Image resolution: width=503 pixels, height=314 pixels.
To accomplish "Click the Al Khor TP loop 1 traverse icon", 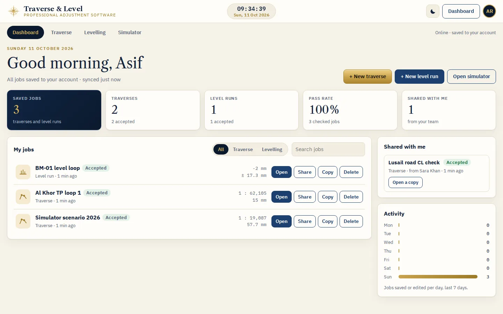I will click(x=23, y=197).
